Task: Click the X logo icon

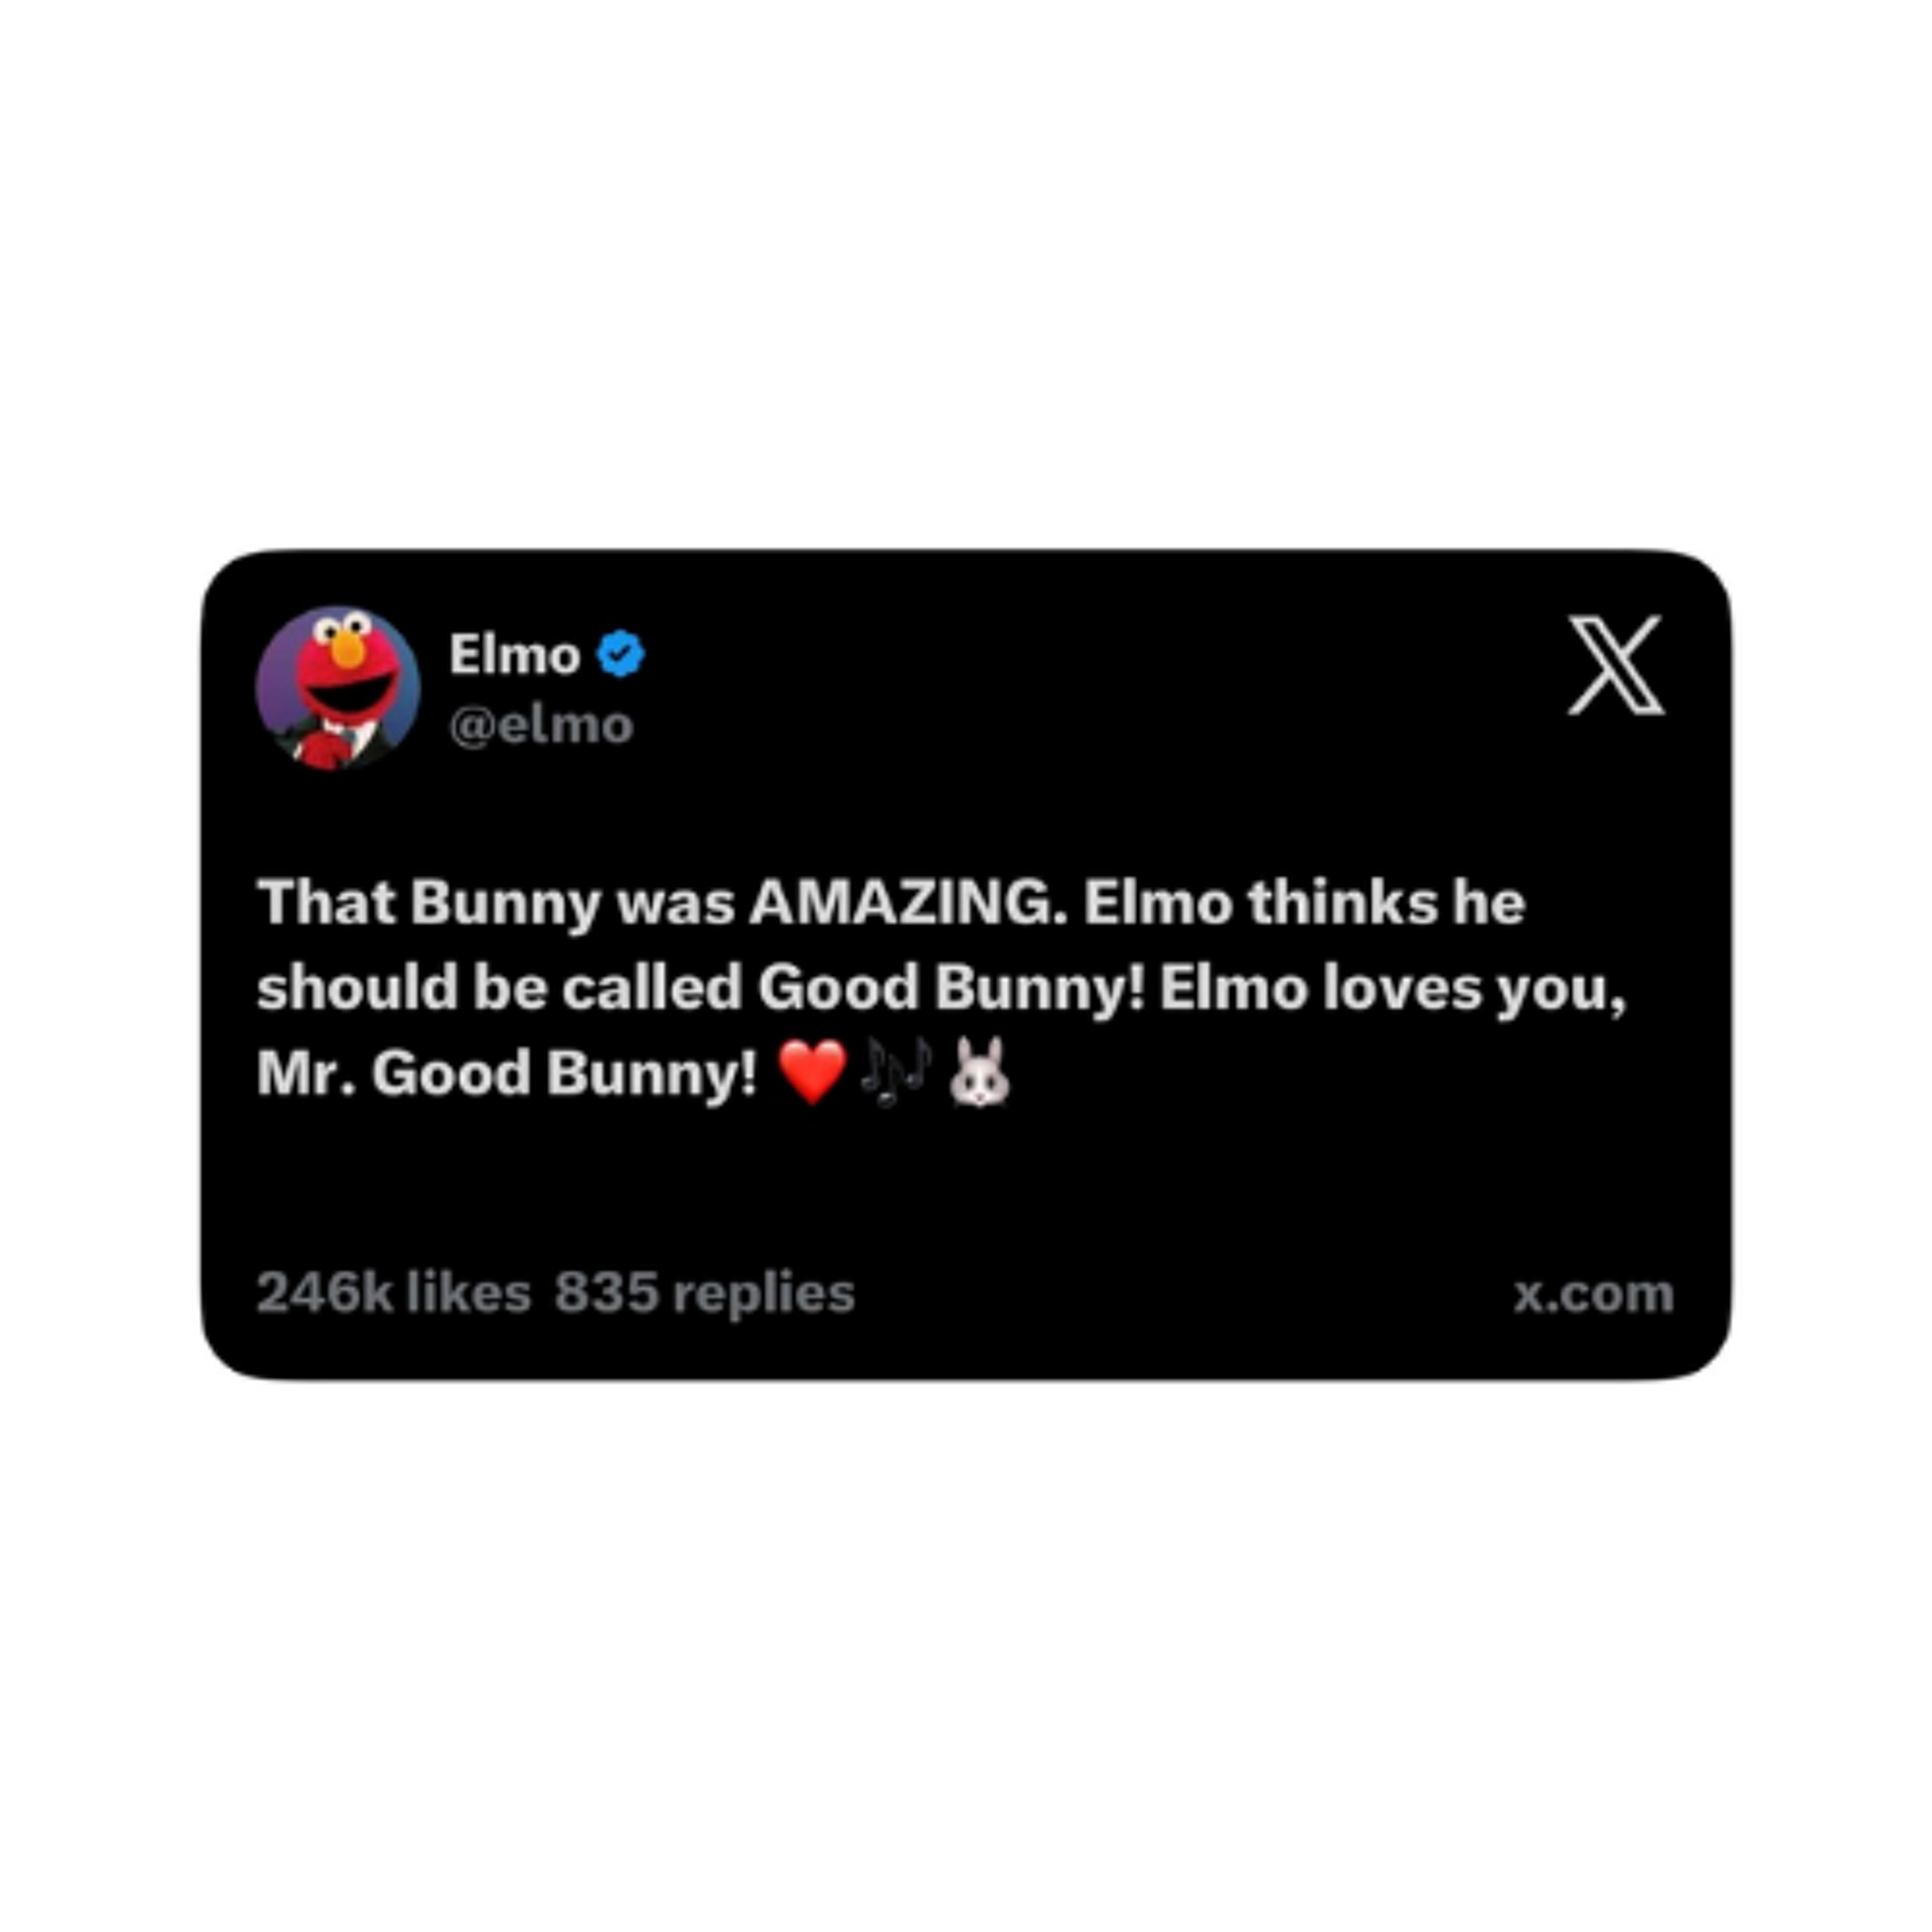Action: point(1616,665)
